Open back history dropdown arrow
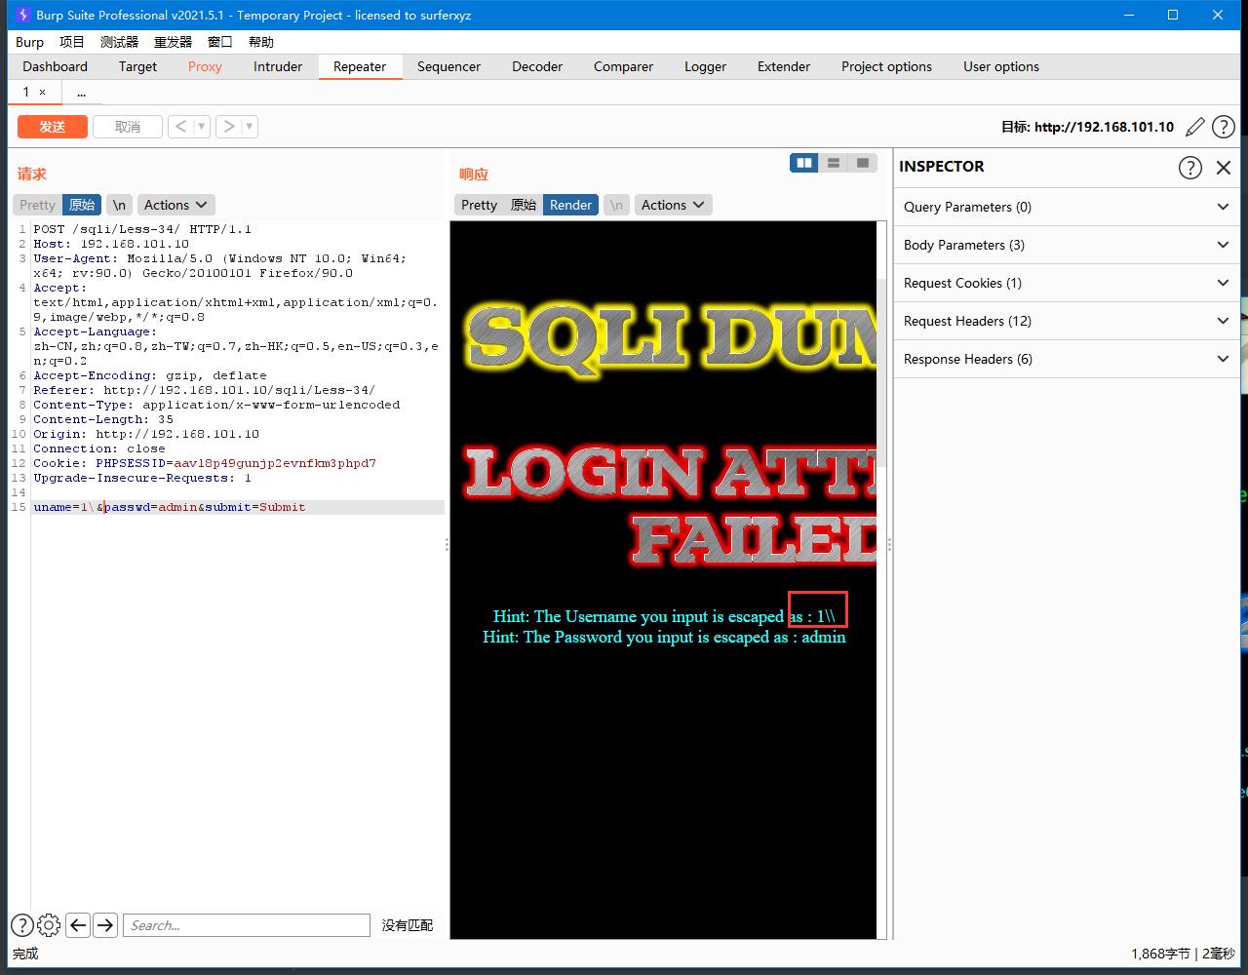The width and height of the screenshot is (1248, 975). 201,126
